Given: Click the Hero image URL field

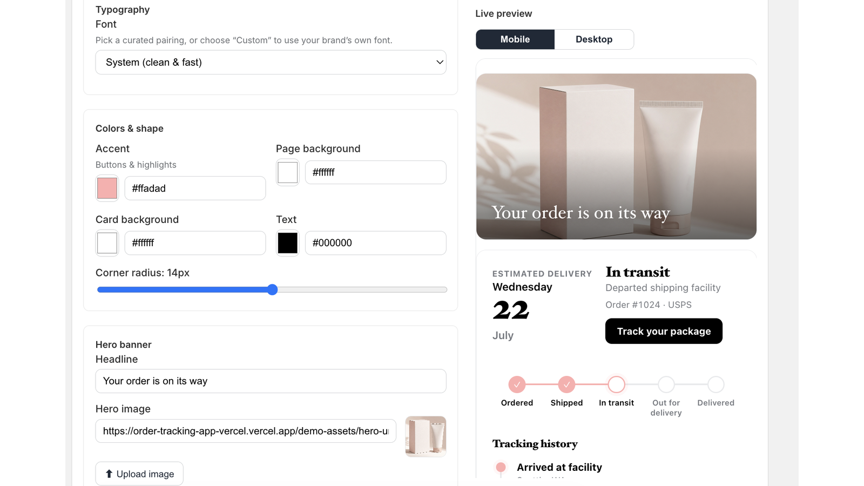Looking at the screenshot, I should [x=246, y=431].
